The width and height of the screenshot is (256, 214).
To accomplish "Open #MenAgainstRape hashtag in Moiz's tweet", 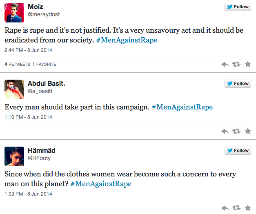I will point(127,40).
